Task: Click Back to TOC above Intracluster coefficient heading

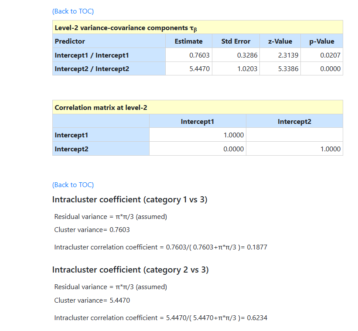Action: pos(73,185)
